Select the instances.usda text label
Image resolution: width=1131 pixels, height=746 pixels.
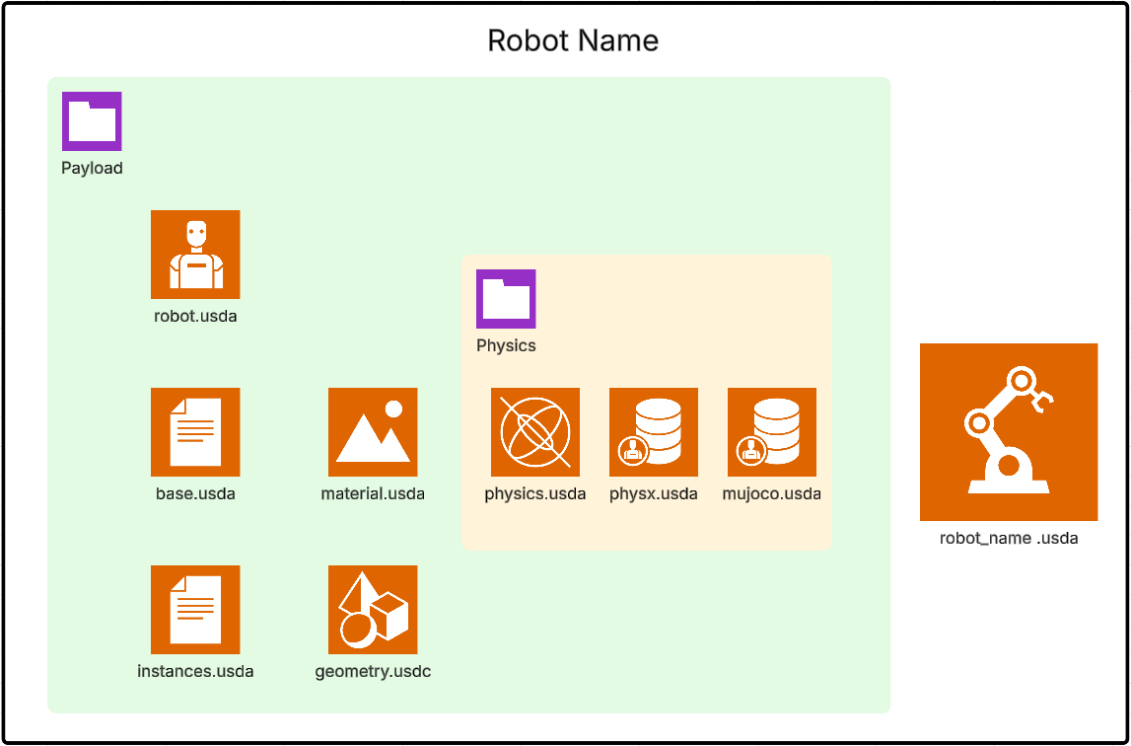click(195, 672)
